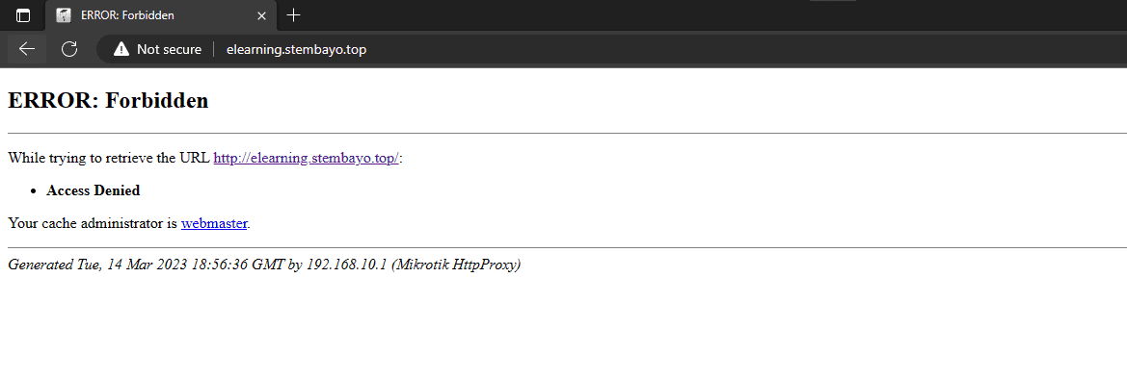
Task: Click the bullet before Access Denied
Action: pos(33,191)
